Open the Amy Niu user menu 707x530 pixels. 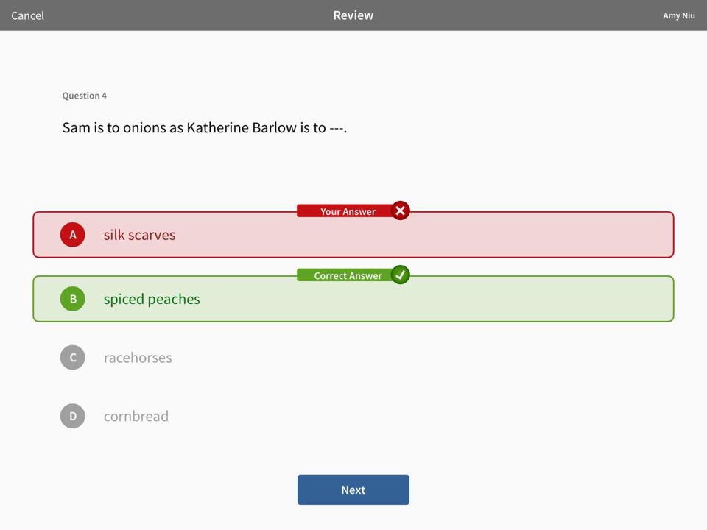coord(678,15)
